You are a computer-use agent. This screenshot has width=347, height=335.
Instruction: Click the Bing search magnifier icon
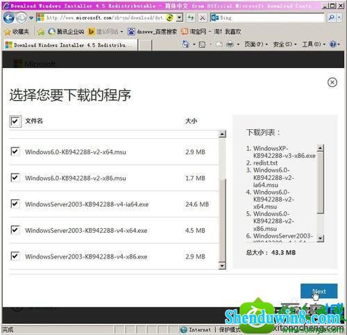click(331, 17)
